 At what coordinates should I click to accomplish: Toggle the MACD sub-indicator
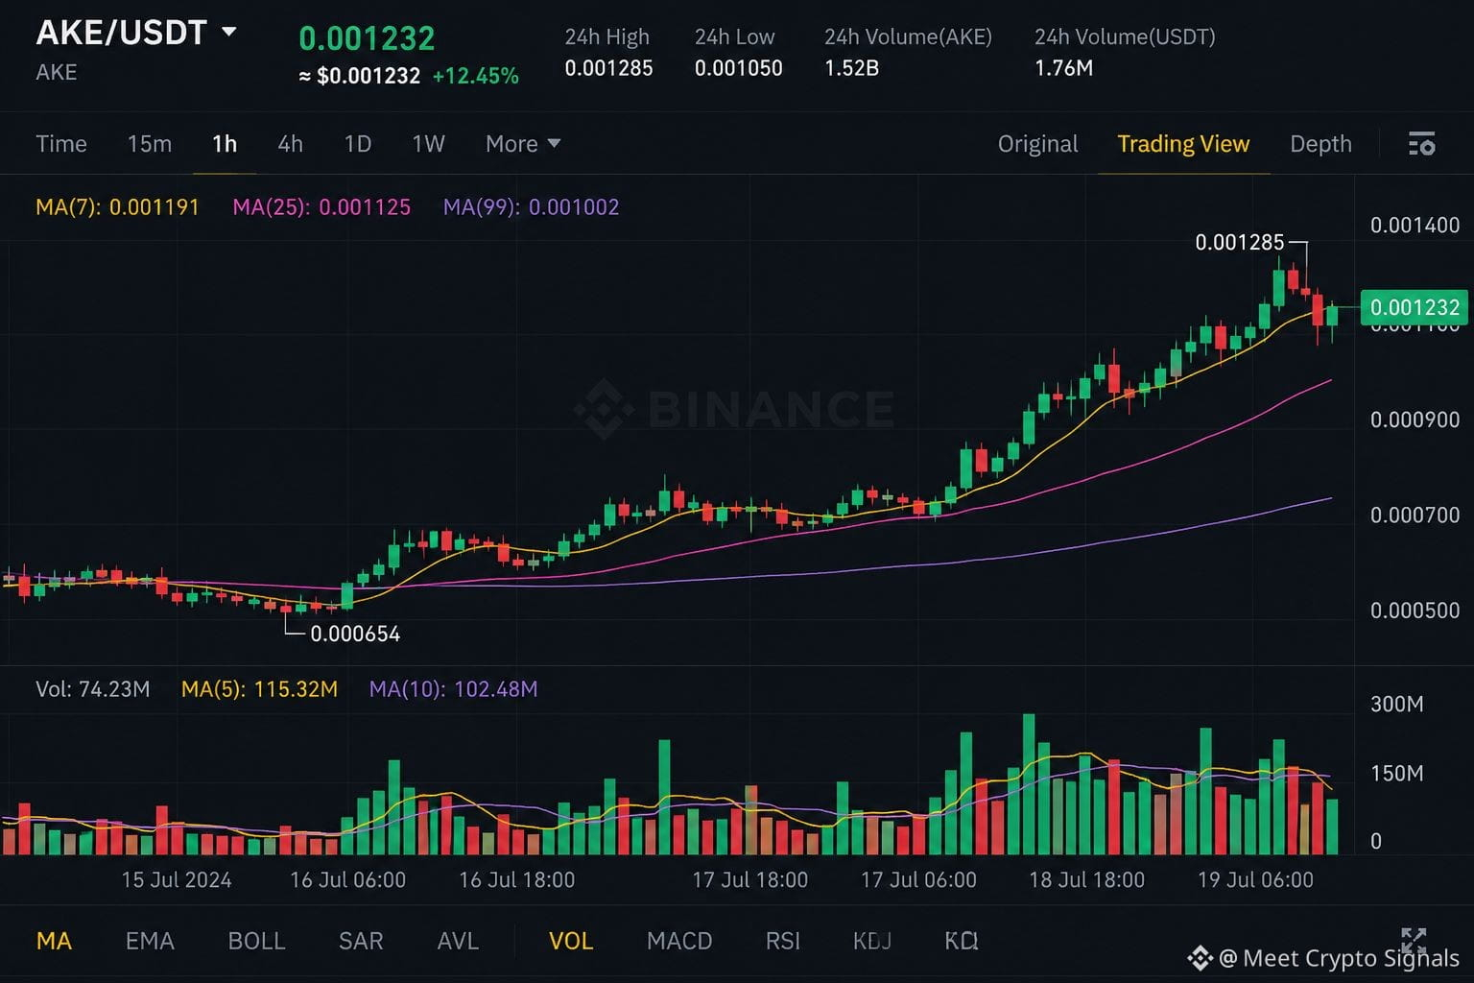[679, 941]
